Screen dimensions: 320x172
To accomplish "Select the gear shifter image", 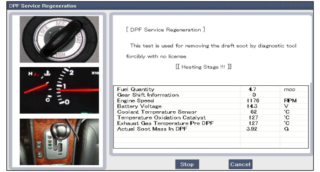I will point(59,142).
